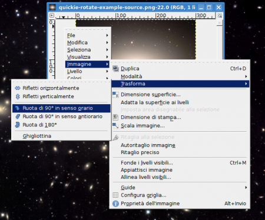This screenshot has height=220, width=265.
Task: Click the horizontal ruler
Action: click(x=135, y=16)
